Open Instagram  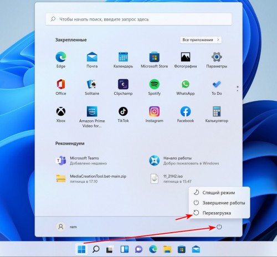[x=155, y=114]
